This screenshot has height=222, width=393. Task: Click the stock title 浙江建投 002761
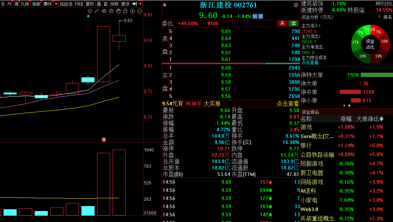[228, 5]
